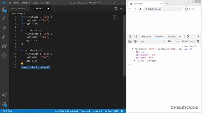Click the localhost:5500 address bar
This screenshot has height=113, width=202.
click(x=163, y=9)
